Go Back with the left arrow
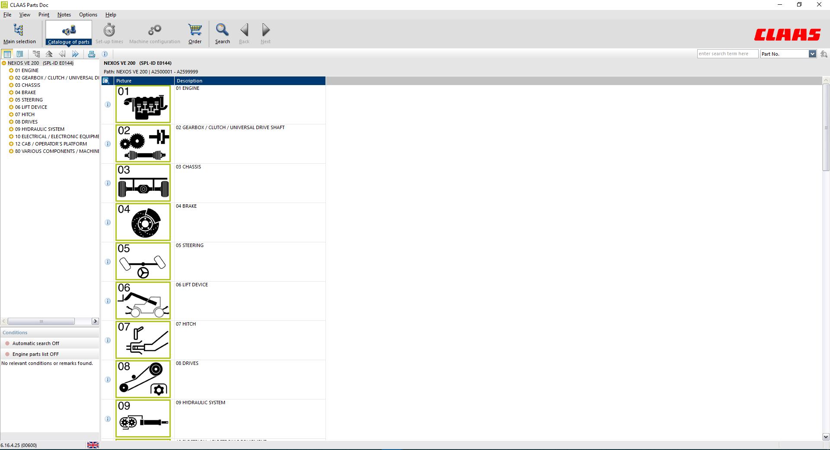 coord(244,34)
